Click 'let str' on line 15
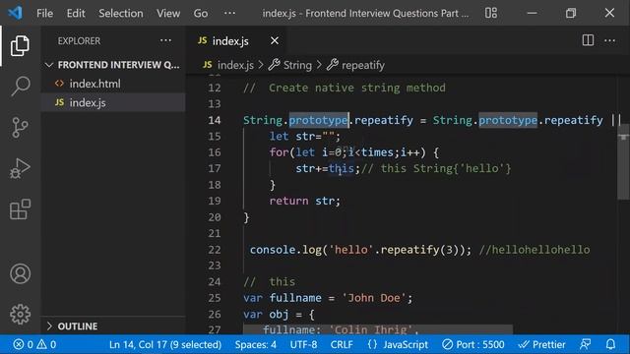Screen dimensions: 630x354 click(291, 136)
